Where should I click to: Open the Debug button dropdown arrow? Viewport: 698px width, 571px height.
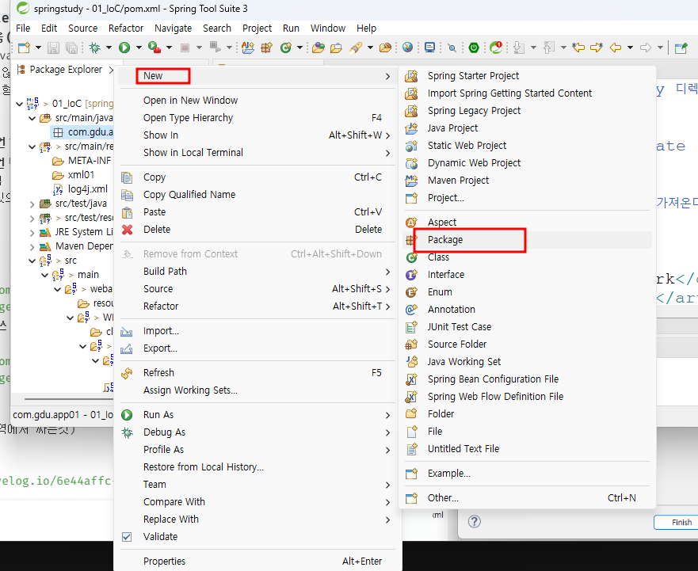pyautogui.click(x=109, y=48)
